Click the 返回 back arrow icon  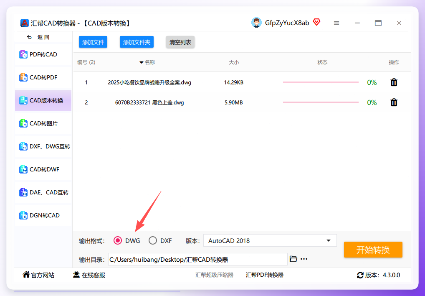(29, 37)
